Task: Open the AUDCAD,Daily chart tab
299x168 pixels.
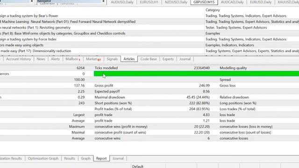Action: tap(232, 2)
